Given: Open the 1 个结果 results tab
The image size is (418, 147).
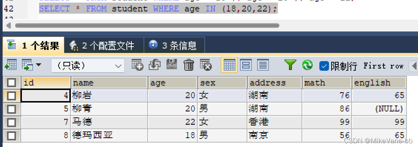Looking at the screenshot, I should click(33, 46).
